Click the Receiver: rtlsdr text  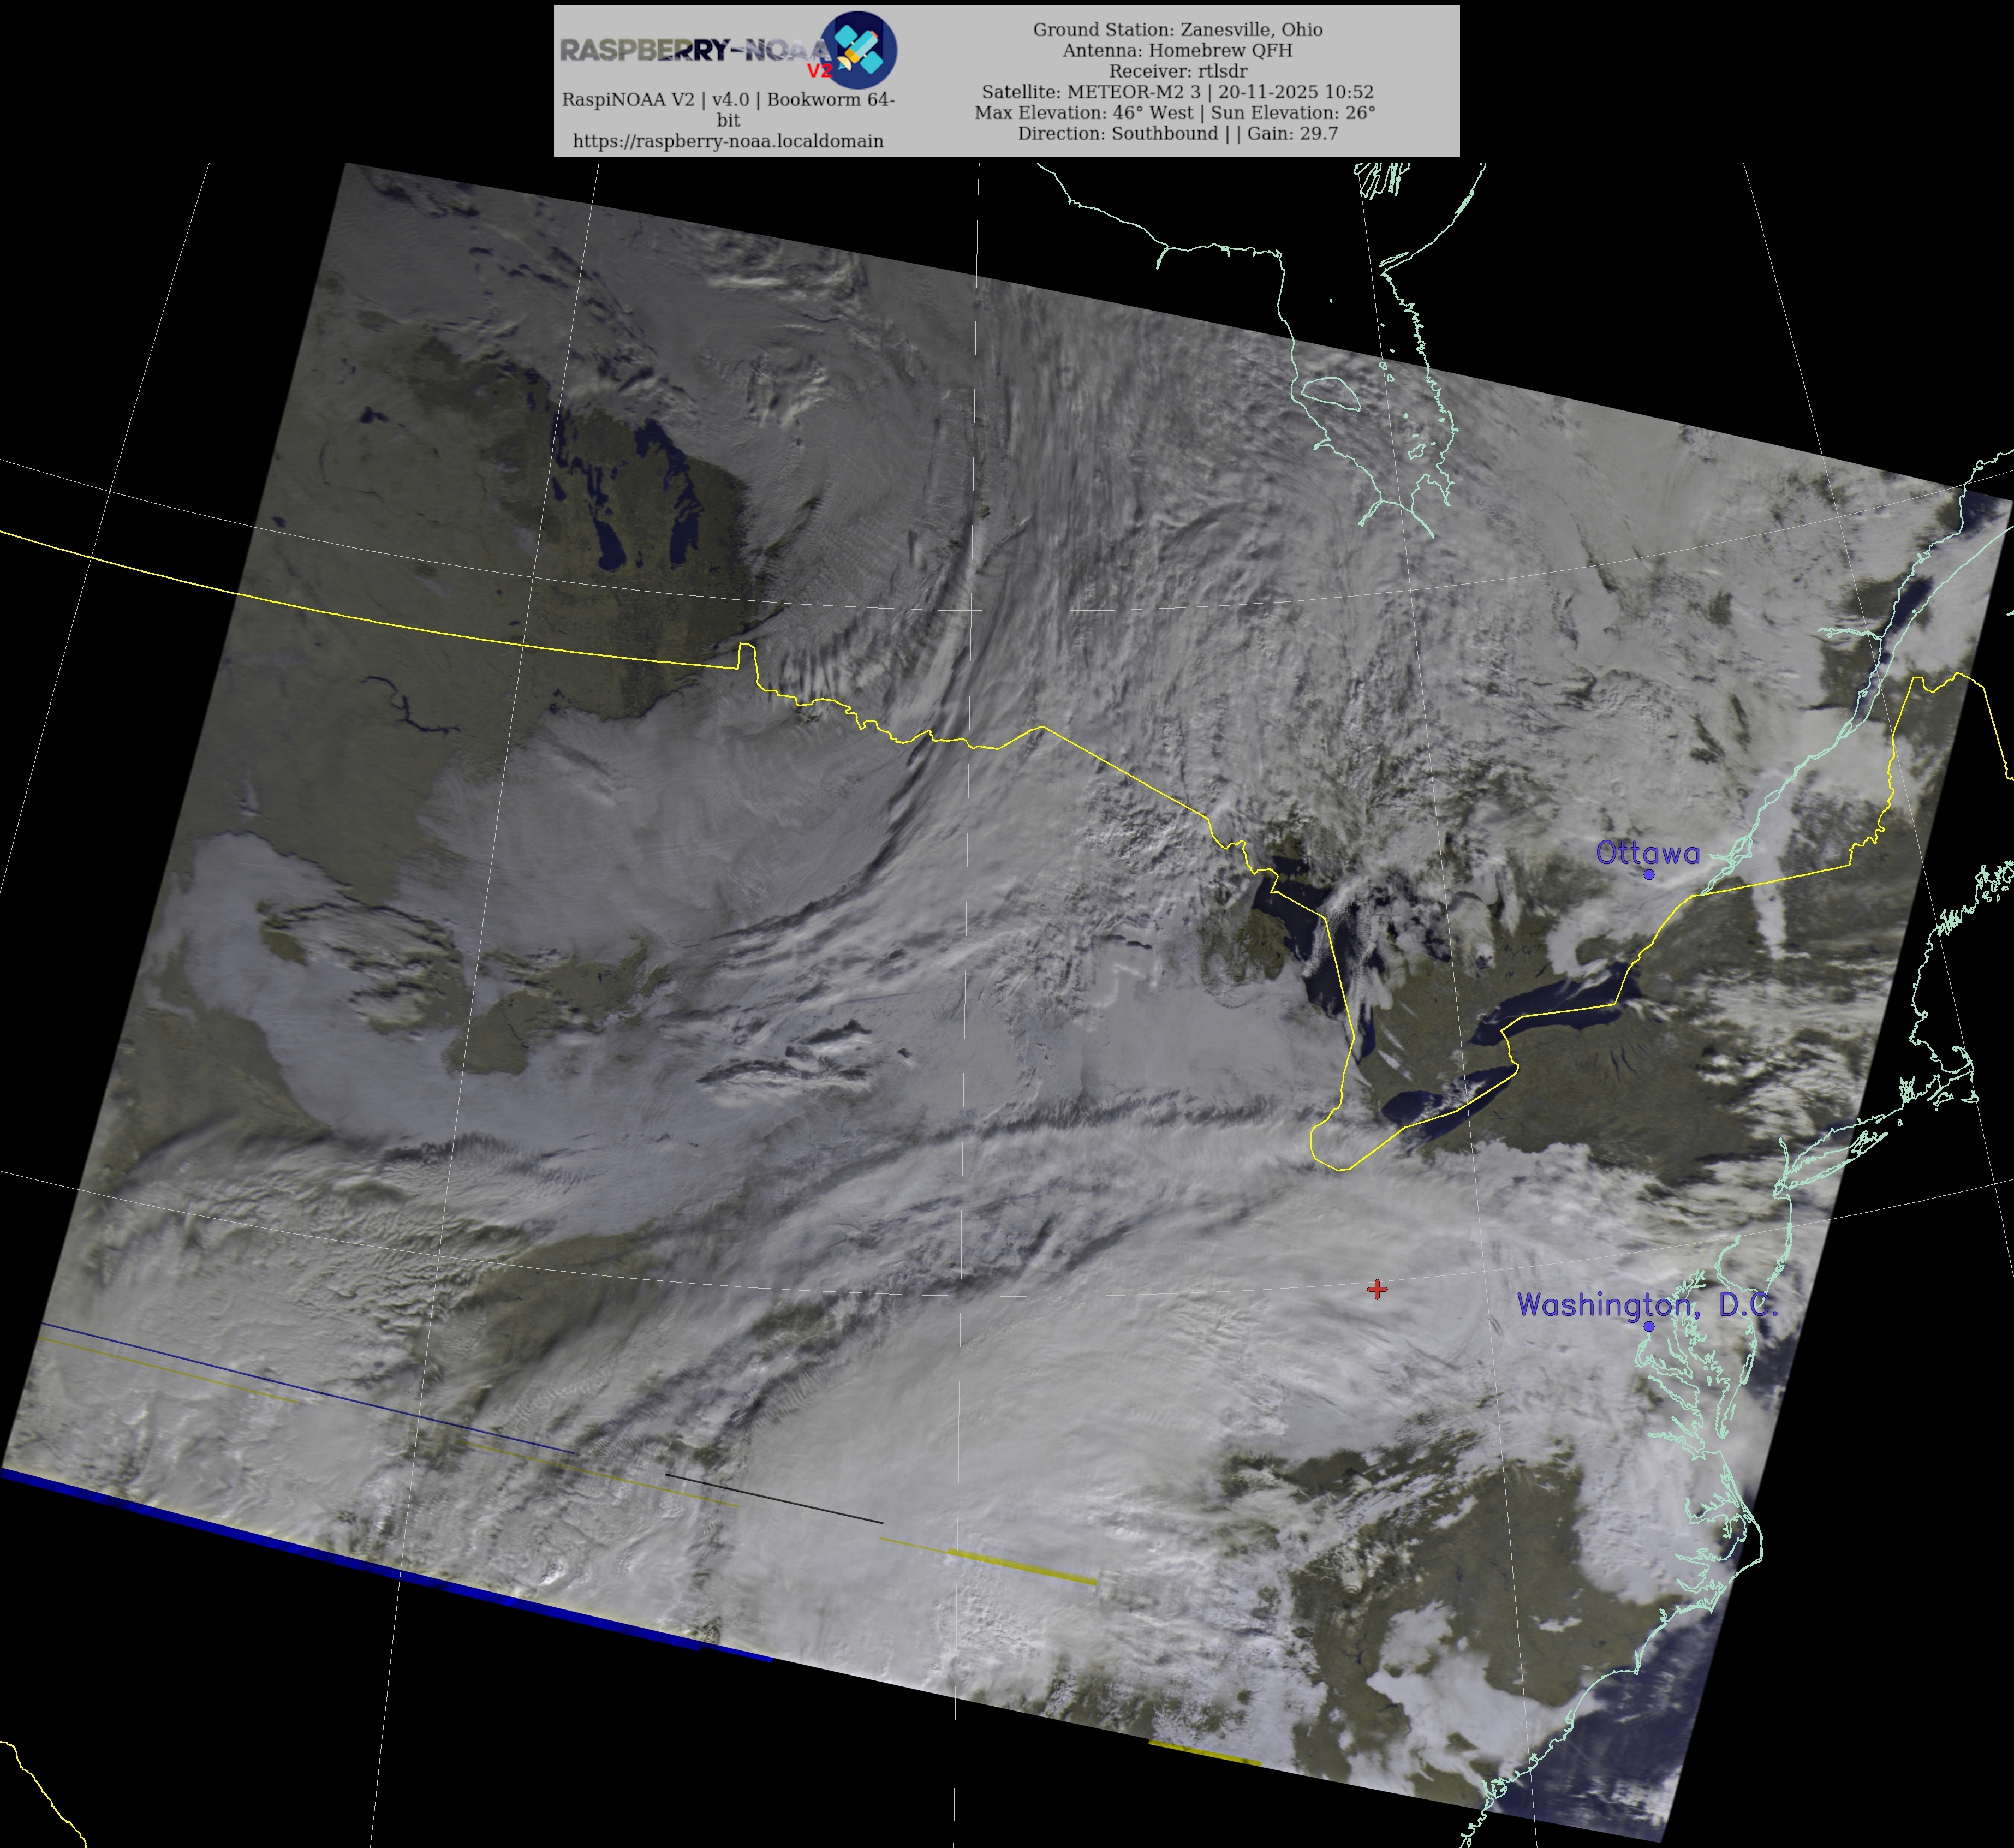click(x=1177, y=71)
